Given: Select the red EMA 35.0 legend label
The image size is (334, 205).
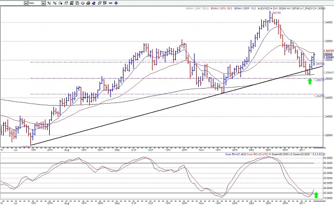Looking at the screenshot, I should pos(221,9).
